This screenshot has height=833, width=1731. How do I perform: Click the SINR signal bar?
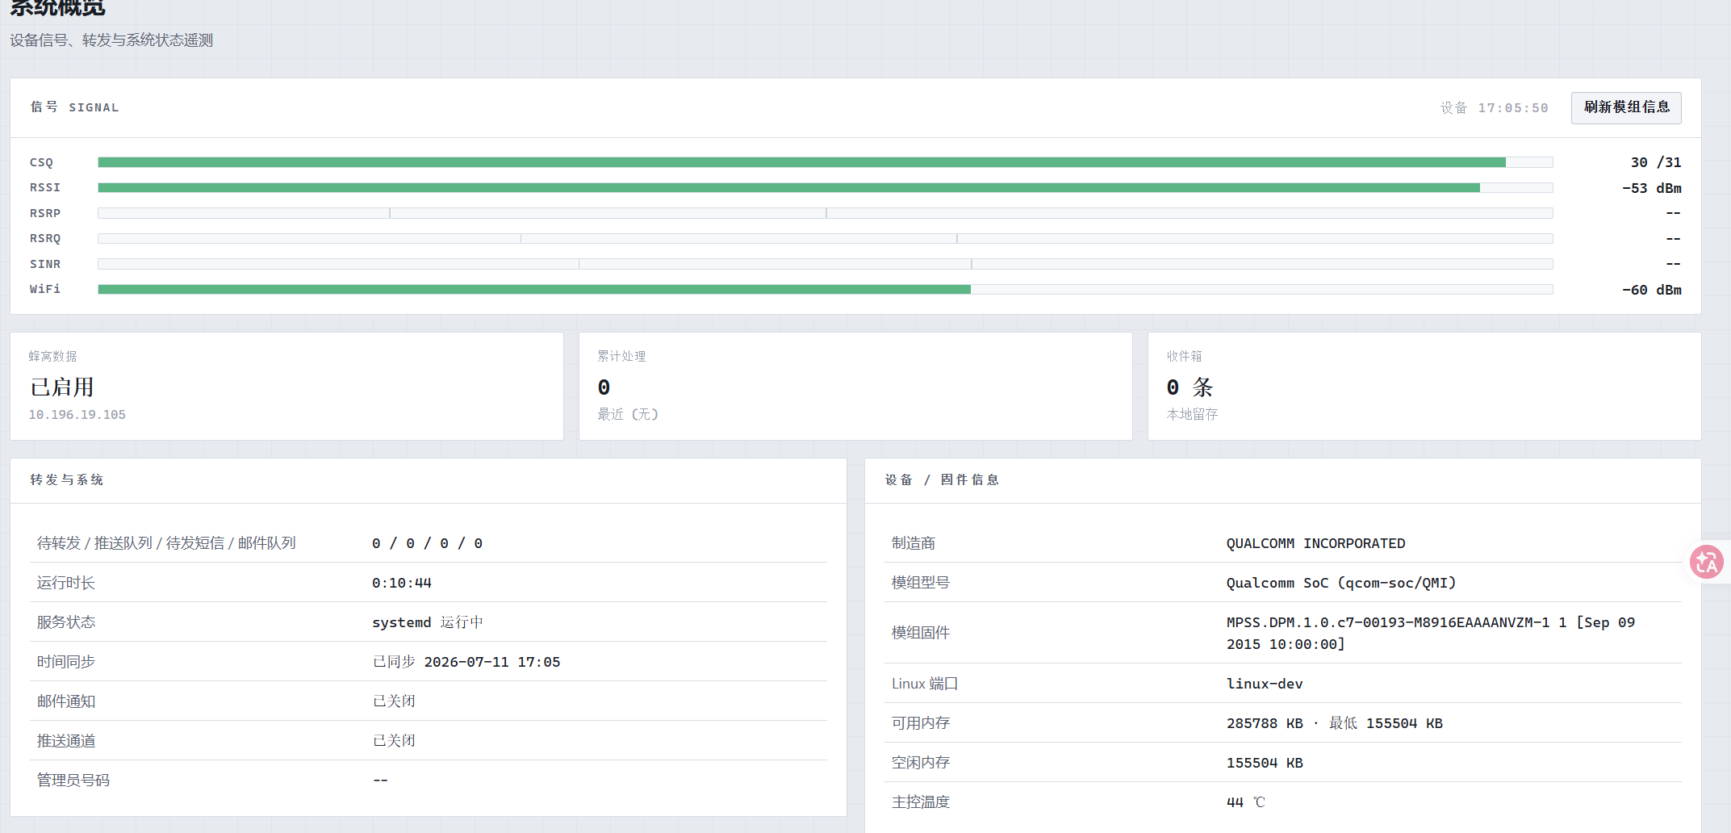[825, 264]
